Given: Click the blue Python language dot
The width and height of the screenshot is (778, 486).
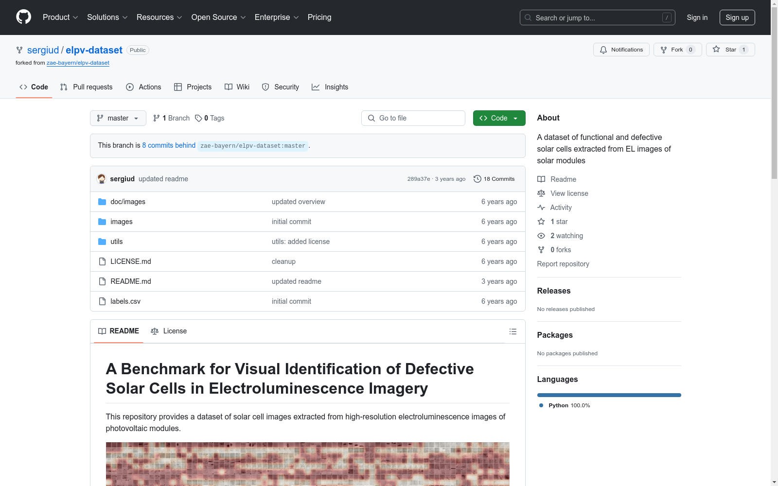Looking at the screenshot, I should [541, 405].
